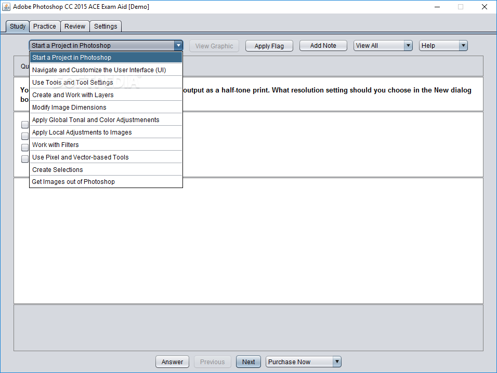Image resolution: width=497 pixels, height=373 pixels.
Task: Choose 'Get Images out of Photoshop'
Action: [x=106, y=182]
